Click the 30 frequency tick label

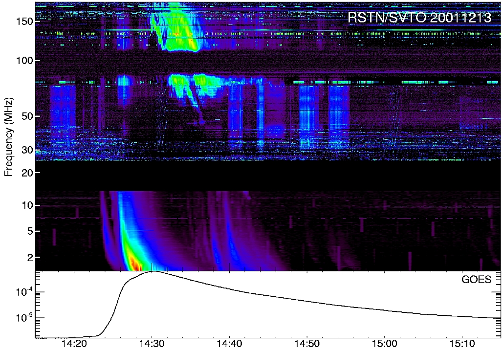click(27, 150)
